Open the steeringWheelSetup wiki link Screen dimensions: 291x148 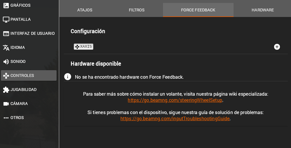click(175, 100)
